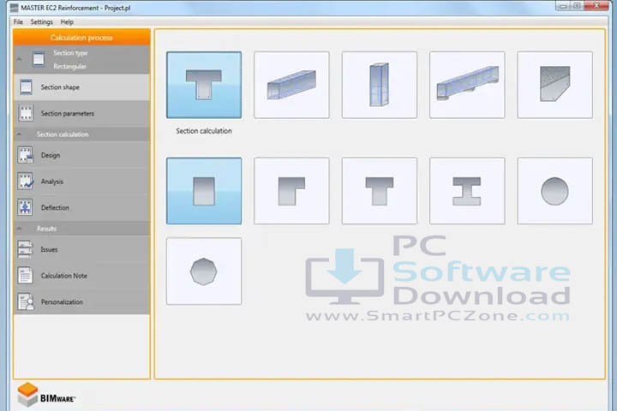Image resolution: width=617 pixels, height=411 pixels.
Task: Select the continuous beam on supports tile
Action: [467, 85]
